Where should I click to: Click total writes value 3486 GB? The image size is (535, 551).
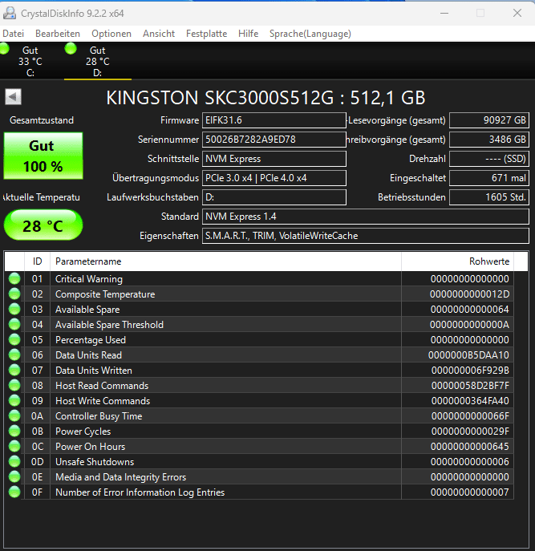[x=489, y=140]
